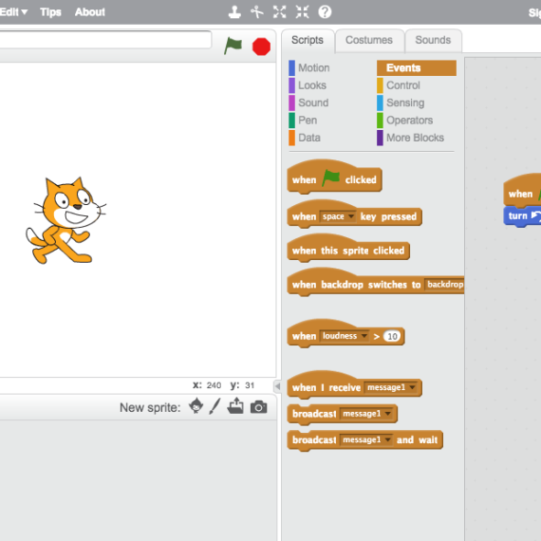The width and height of the screenshot is (541, 541).
Task: Click the loudness value field 10
Action: (x=392, y=336)
